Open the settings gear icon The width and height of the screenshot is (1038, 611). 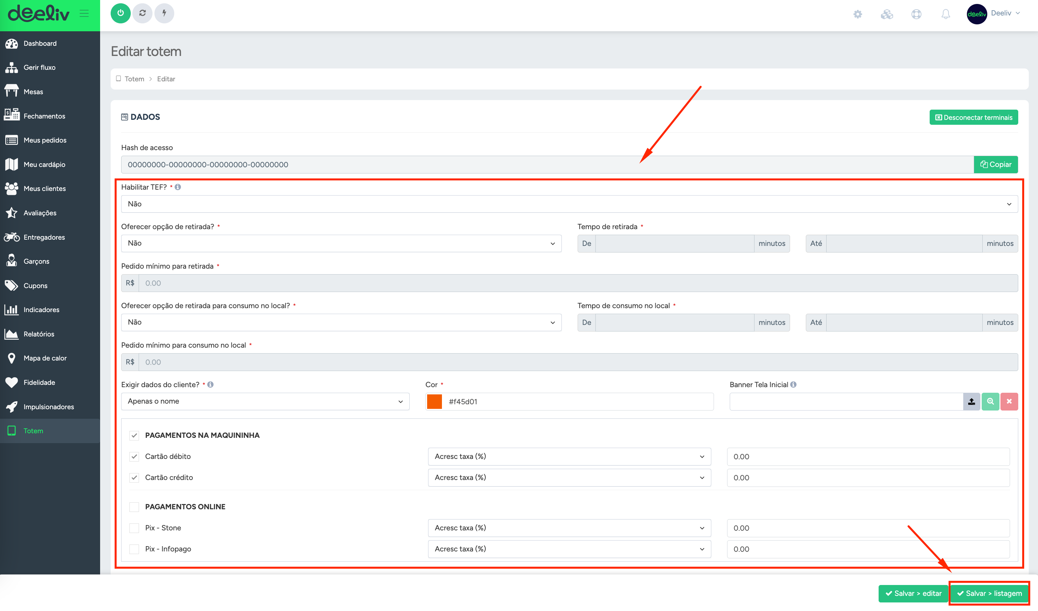(858, 14)
